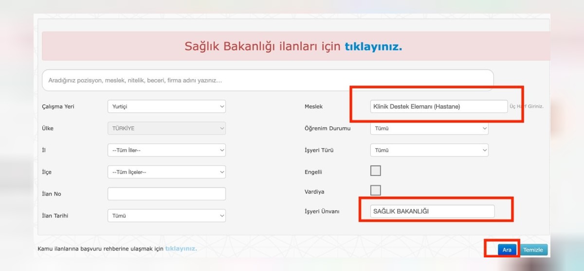Focus the main position search text box
Screen dimensions: 584x271
coord(268,80)
